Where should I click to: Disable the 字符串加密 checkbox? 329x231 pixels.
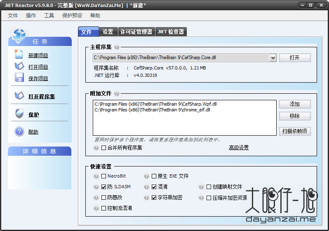[x=154, y=197]
